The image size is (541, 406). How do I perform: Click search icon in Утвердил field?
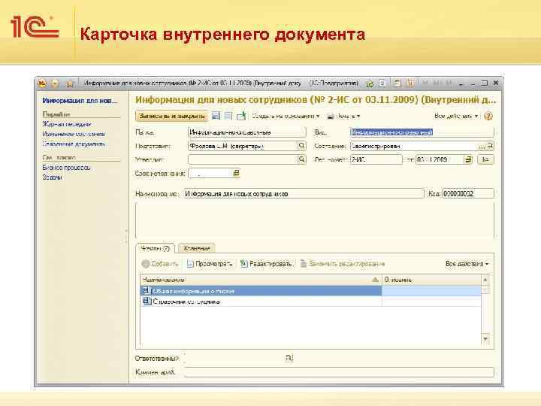301,159
